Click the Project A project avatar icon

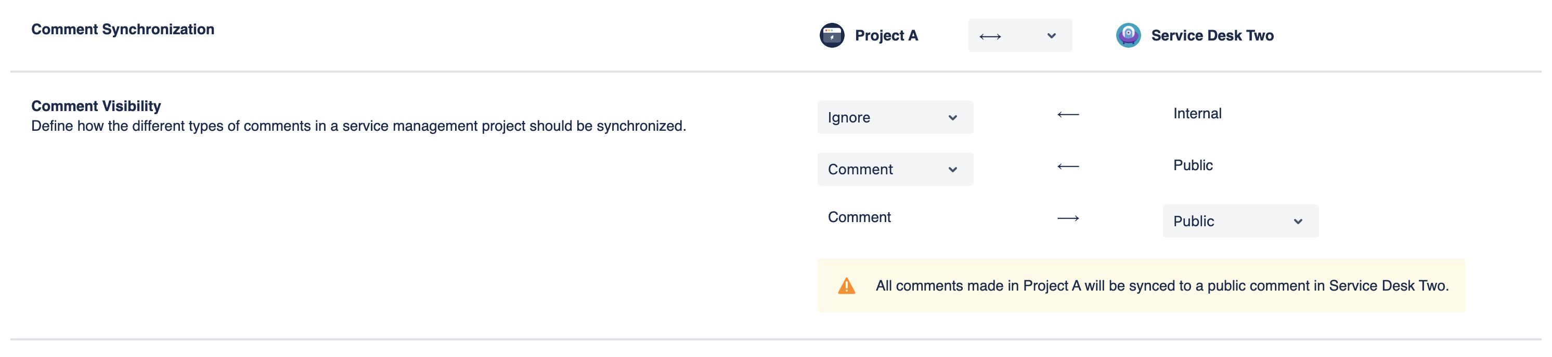[832, 35]
